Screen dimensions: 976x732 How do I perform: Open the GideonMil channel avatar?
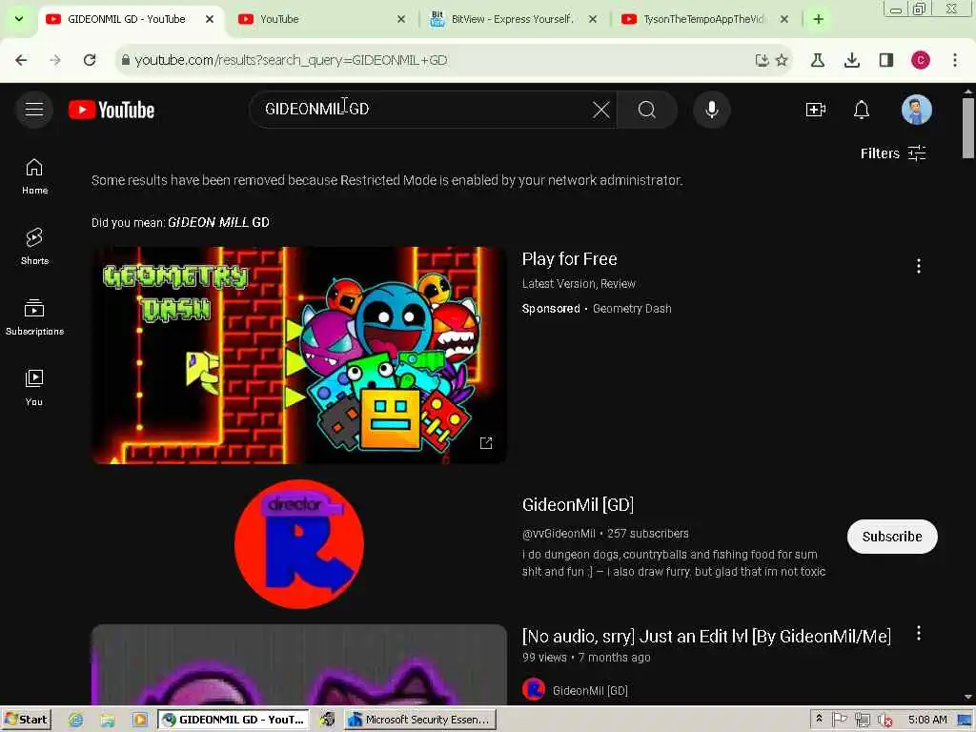point(298,544)
